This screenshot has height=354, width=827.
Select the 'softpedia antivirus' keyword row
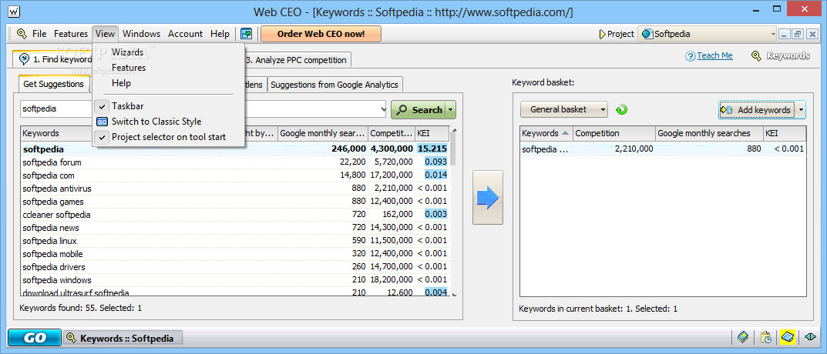(x=235, y=189)
